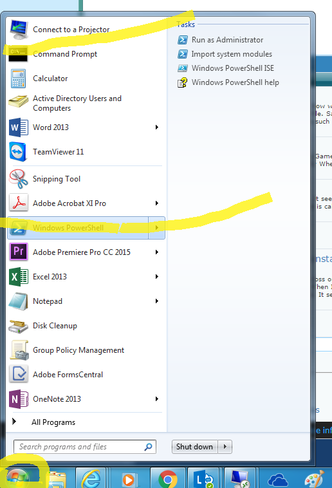Launch the Notepad icon

point(19,301)
